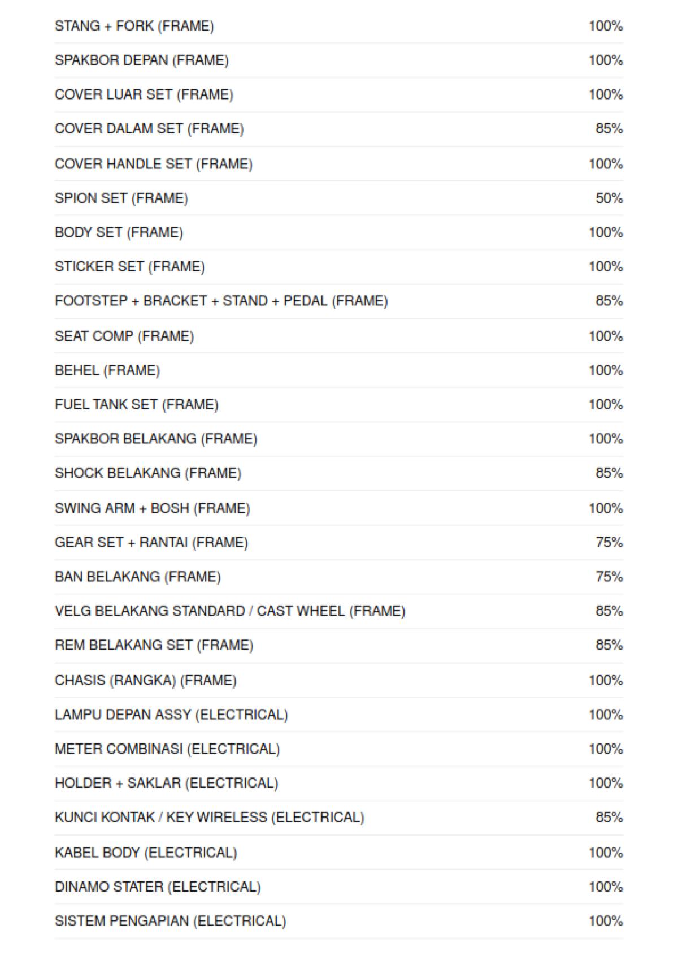Click the 50% value for SPION SET

(609, 198)
